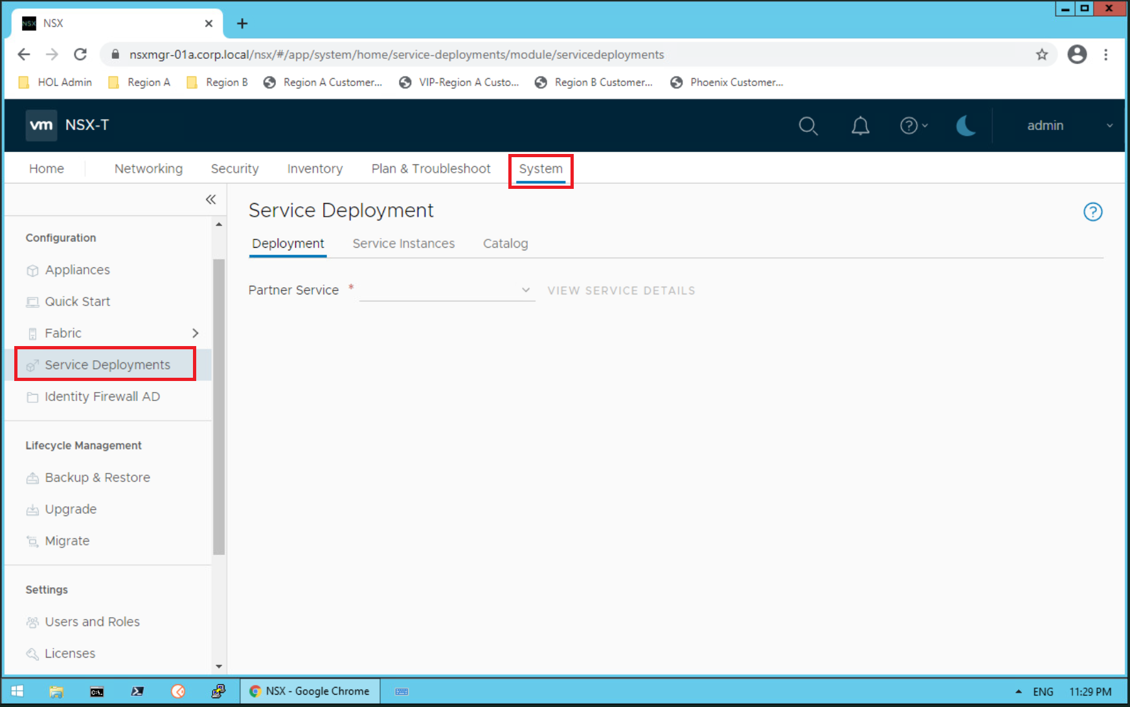Open command prompt taskbar icon

(x=96, y=691)
